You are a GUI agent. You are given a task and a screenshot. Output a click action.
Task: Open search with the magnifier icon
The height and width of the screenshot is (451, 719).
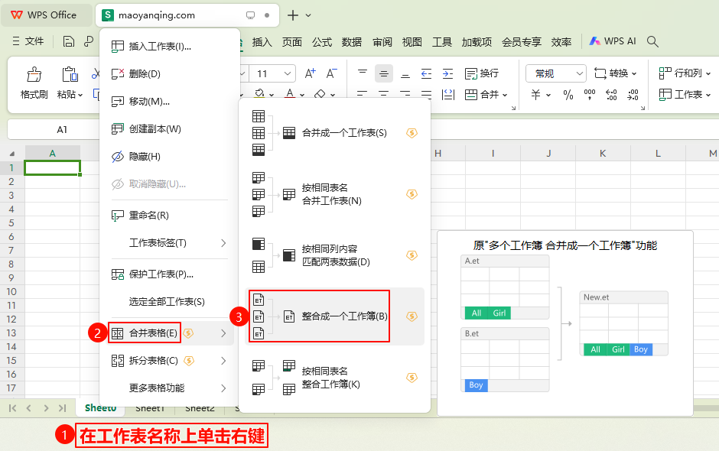652,41
